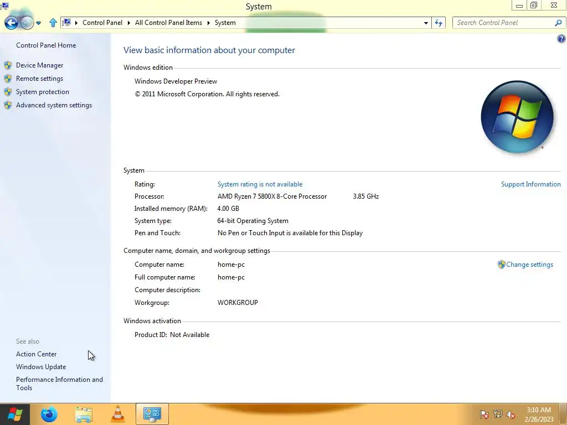
Task: Select All Control Panel Items breadcrumb
Action: click(168, 22)
